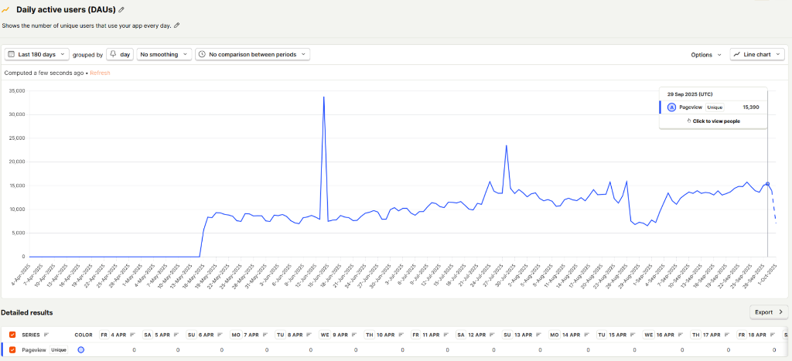Click 'Click to view people' in tooltip
The height and width of the screenshot is (361, 792).
point(713,121)
